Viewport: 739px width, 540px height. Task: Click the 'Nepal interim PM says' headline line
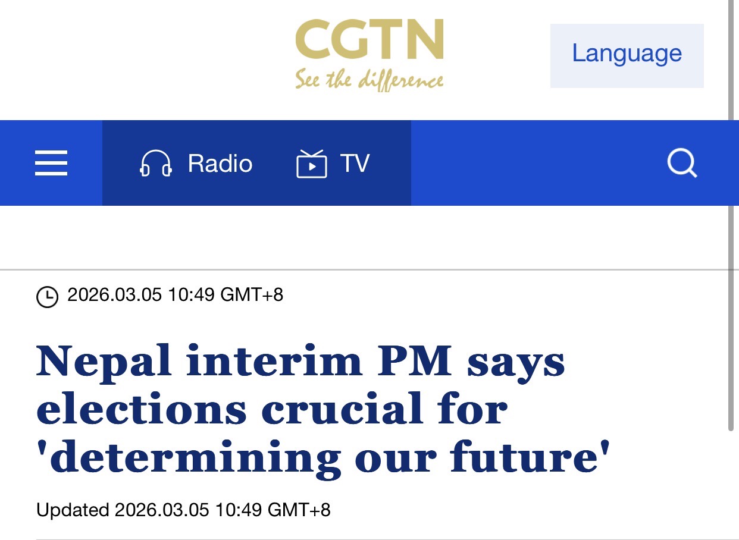coord(300,361)
